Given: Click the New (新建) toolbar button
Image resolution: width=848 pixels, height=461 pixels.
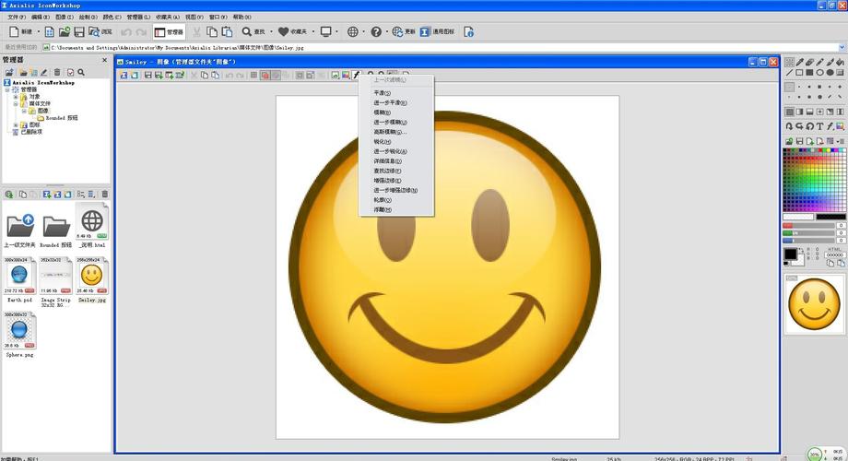Looking at the screenshot, I should (x=20, y=32).
